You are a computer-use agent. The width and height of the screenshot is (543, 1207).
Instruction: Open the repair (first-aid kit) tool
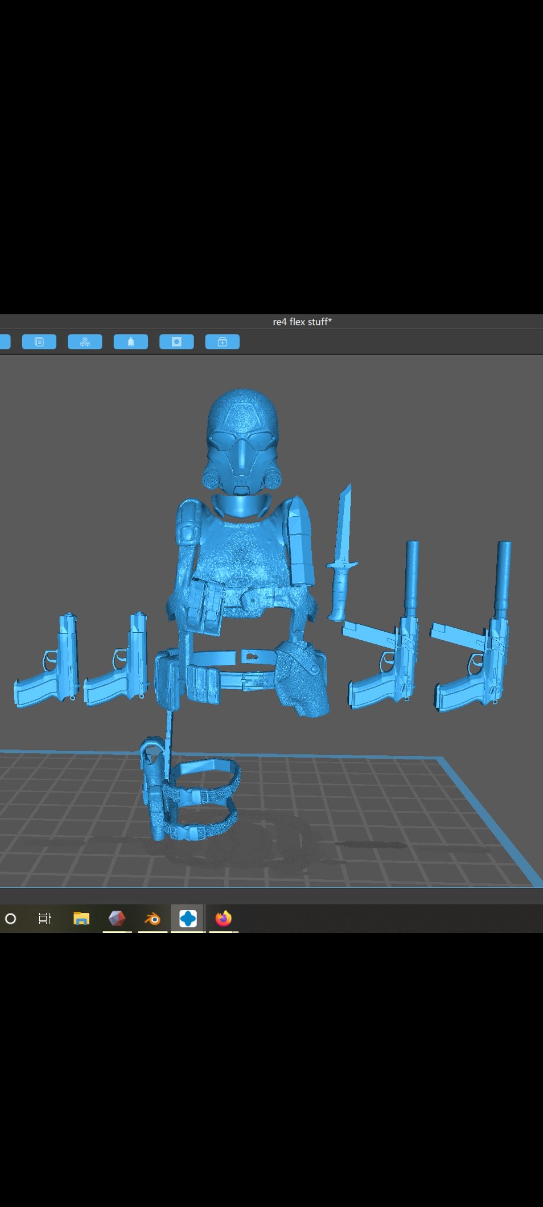click(222, 342)
